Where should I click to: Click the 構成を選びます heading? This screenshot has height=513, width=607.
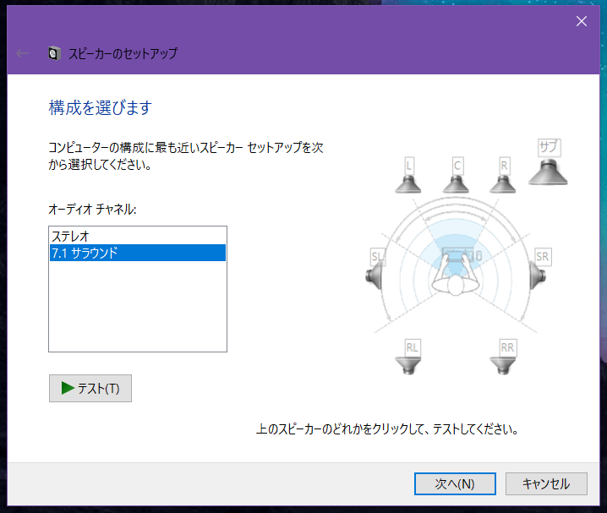[x=101, y=107]
